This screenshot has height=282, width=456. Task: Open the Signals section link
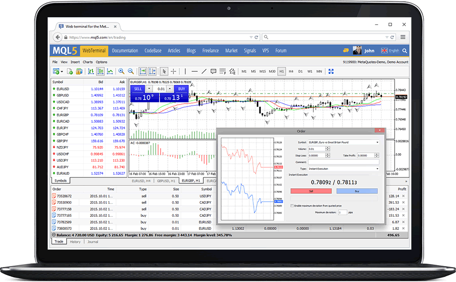coord(250,51)
